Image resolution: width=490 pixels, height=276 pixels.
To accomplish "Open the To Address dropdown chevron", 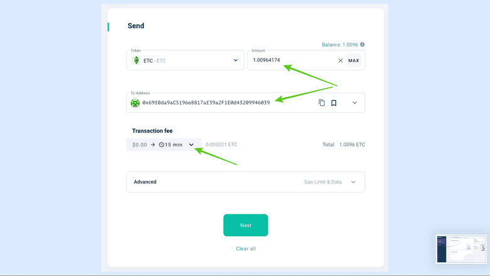I will 354,103.
